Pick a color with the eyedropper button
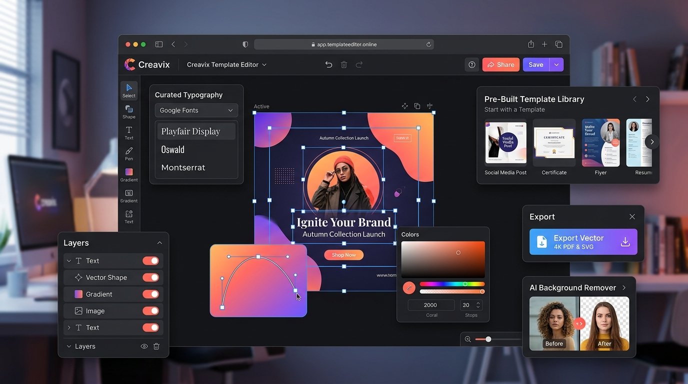 409,287
